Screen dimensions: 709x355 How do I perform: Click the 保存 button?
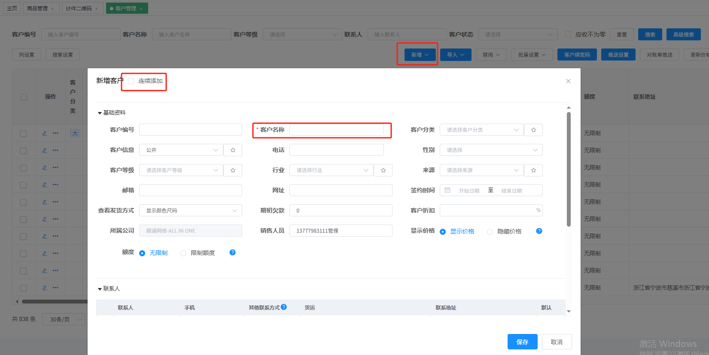tap(522, 342)
